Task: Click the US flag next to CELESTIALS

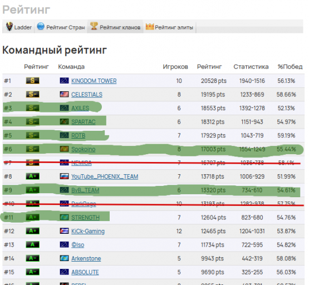Action: click(x=64, y=94)
